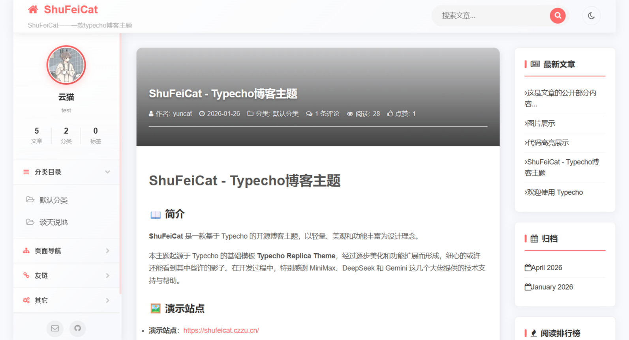Expand the 友链 chevron

point(107,276)
